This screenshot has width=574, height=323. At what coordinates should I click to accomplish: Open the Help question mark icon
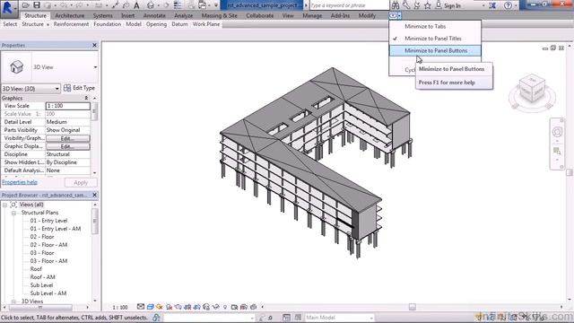coord(508,5)
